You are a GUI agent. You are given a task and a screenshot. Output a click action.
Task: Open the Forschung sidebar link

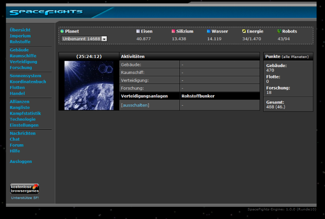(x=21, y=67)
